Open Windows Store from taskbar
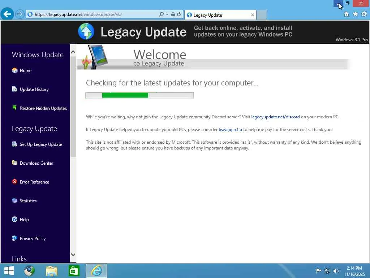This screenshot has width=370, height=278. [x=74, y=271]
